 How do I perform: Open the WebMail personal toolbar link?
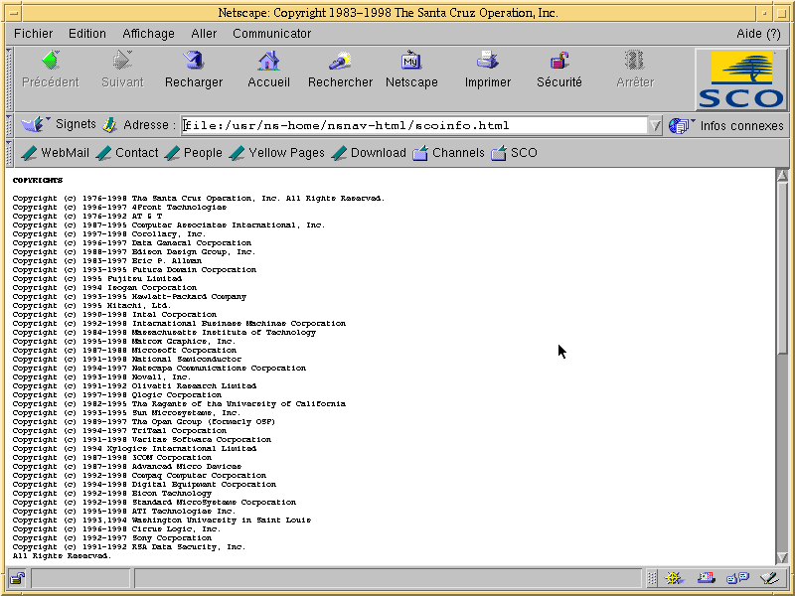(55, 153)
